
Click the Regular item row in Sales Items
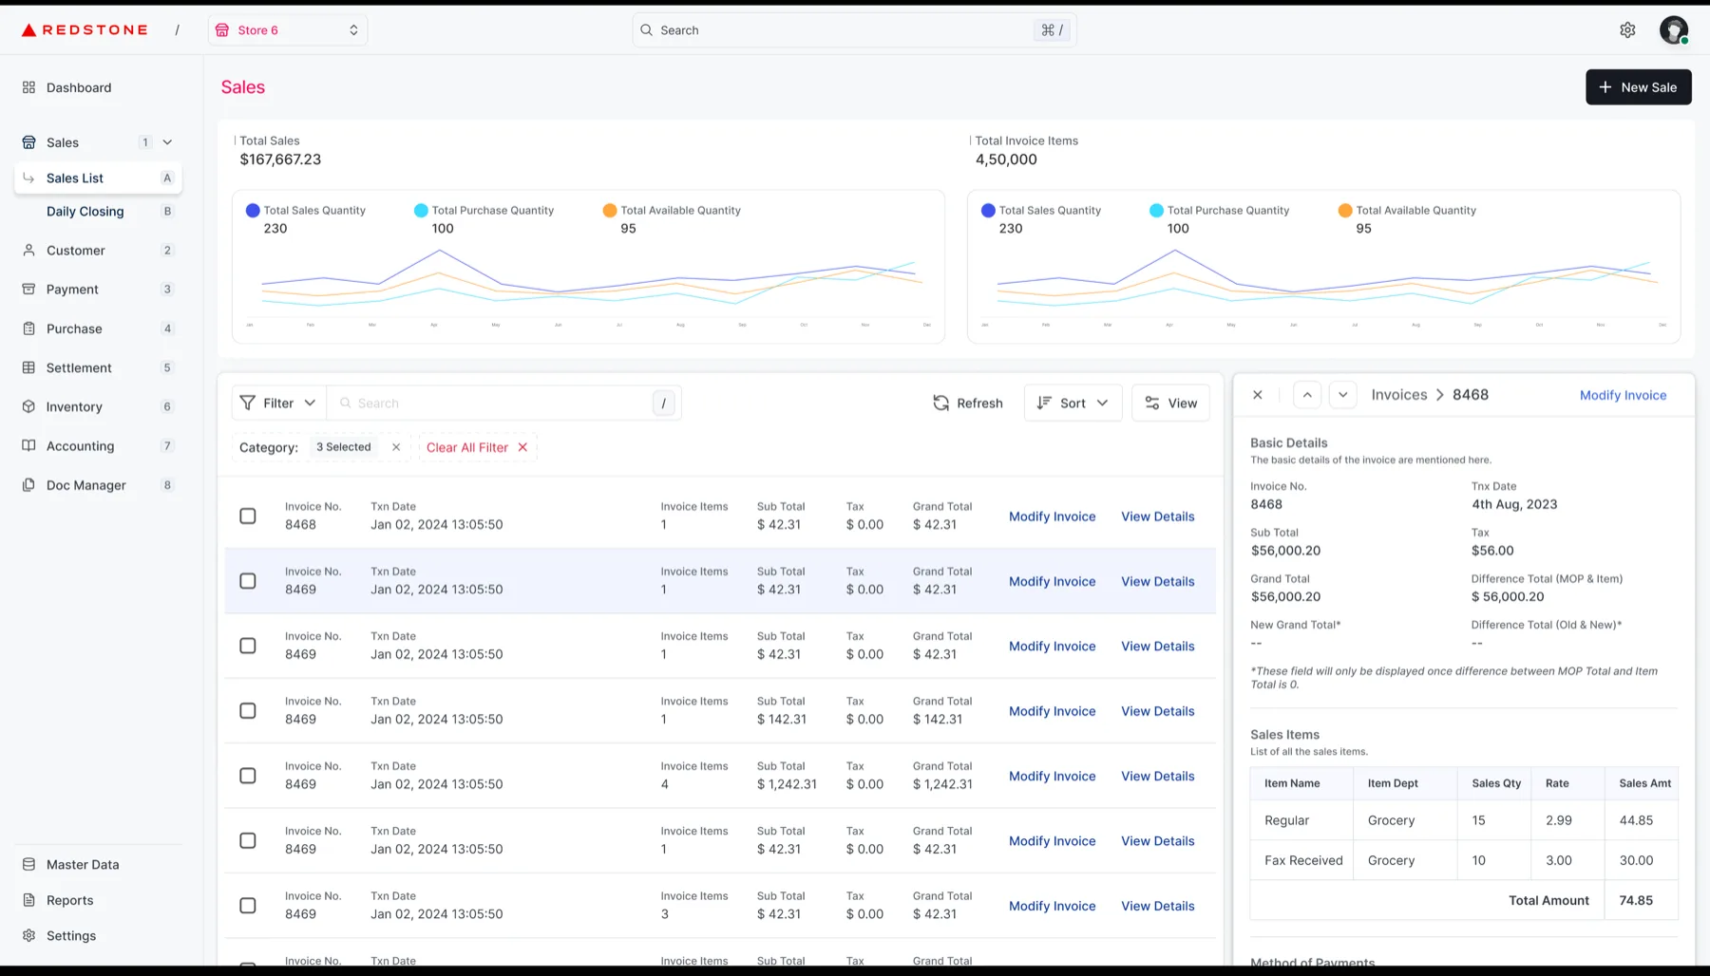click(x=1464, y=820)
